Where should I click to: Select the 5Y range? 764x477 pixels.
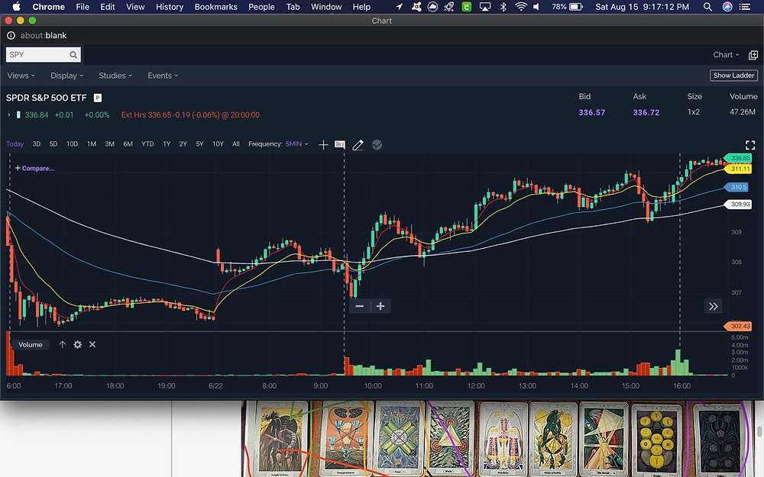[199, 144]
